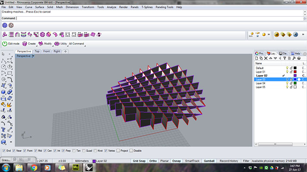Switch to the Front viewport tab

click(x=46, y=51)
